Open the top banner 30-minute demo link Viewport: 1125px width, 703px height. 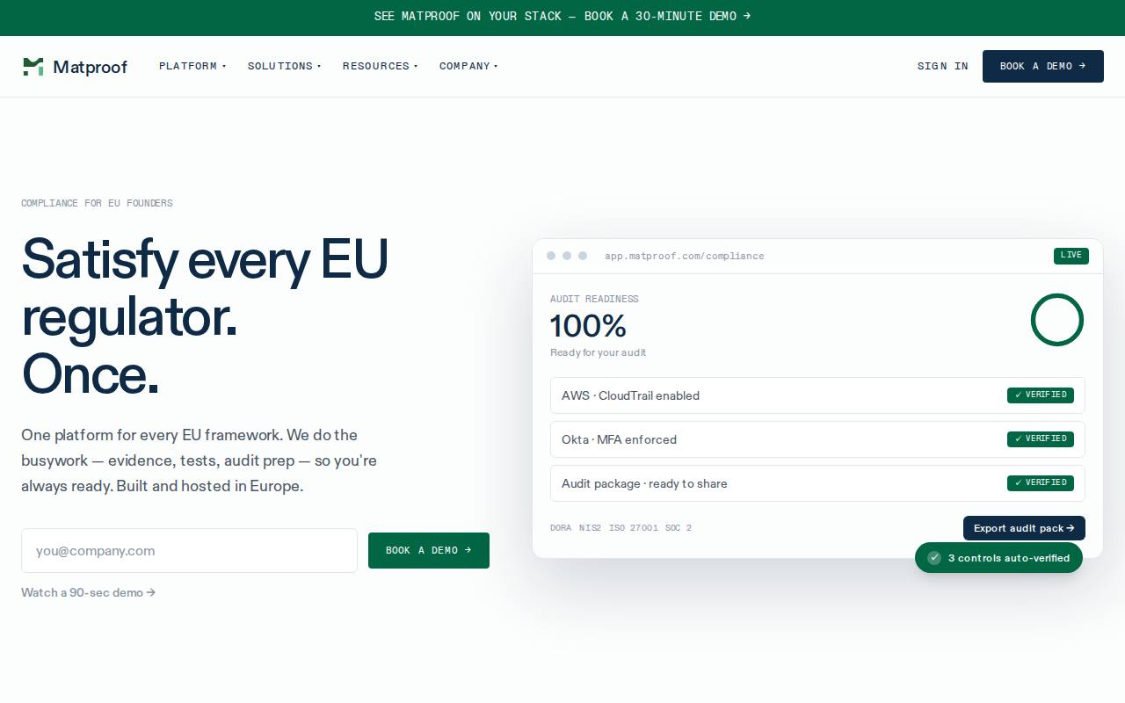(x=562, y=16)
